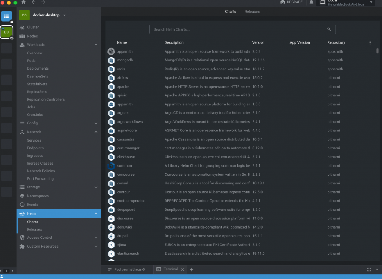Go forward with the right arrow
The height and width of the screenshot is (279, 382).
pos(43,2)
